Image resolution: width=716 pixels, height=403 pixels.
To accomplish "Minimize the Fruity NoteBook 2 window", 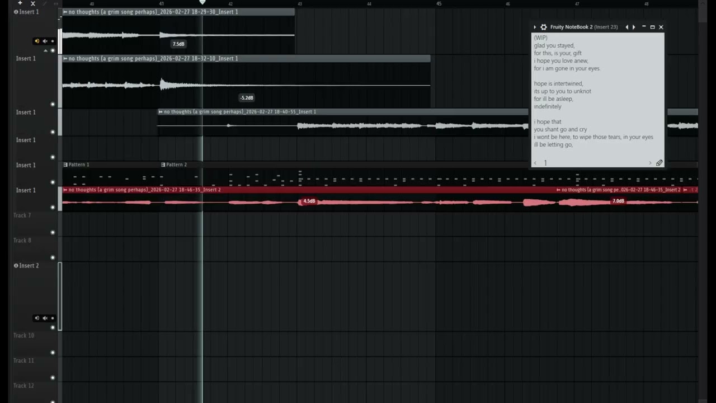I will (644, 27).
